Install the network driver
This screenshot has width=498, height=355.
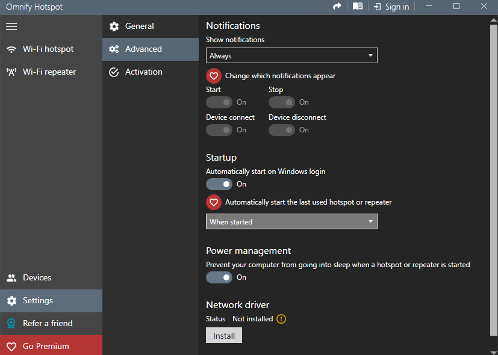(x=224, y=335)
